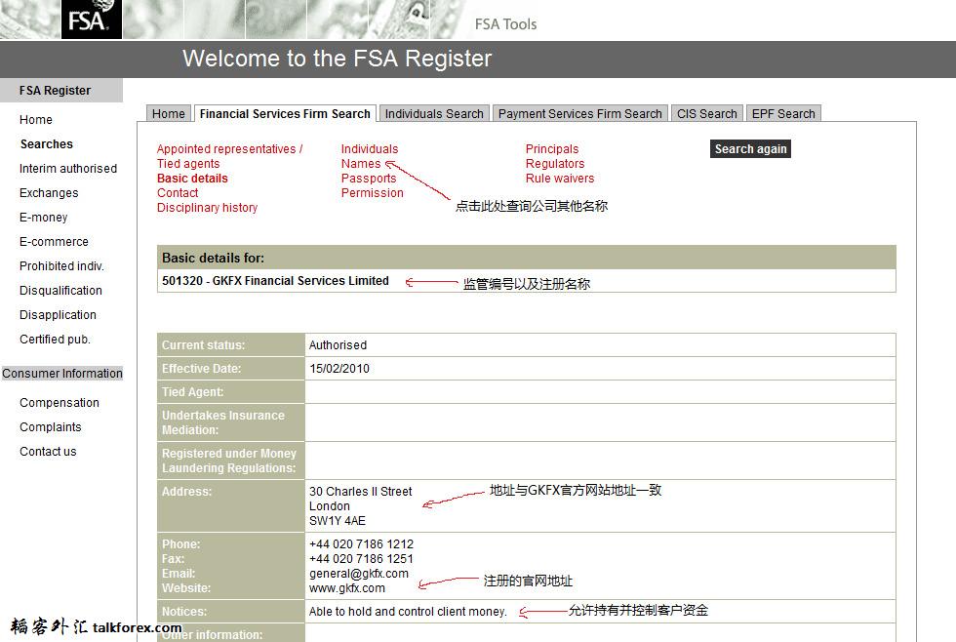This screenshot has height=642, width=956.
Task: View Disciplinary history link
Action: (207, 207)
